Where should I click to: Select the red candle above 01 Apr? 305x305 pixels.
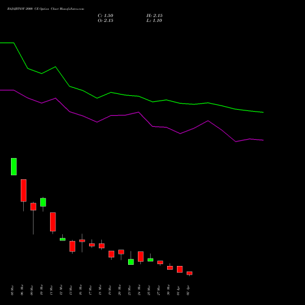click(x=180, y=269)
